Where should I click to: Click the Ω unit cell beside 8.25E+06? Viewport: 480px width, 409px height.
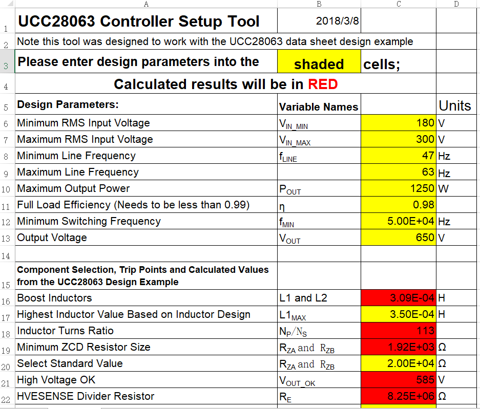click(x=456, y=396)
